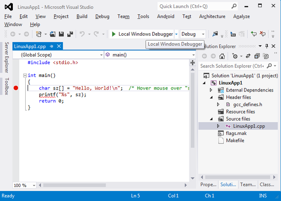
Task: Click the Save All toolbar icon
Action: 70,34
